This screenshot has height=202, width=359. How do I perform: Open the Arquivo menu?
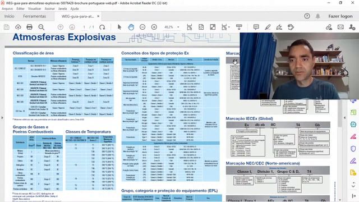[x=7, y=9]
